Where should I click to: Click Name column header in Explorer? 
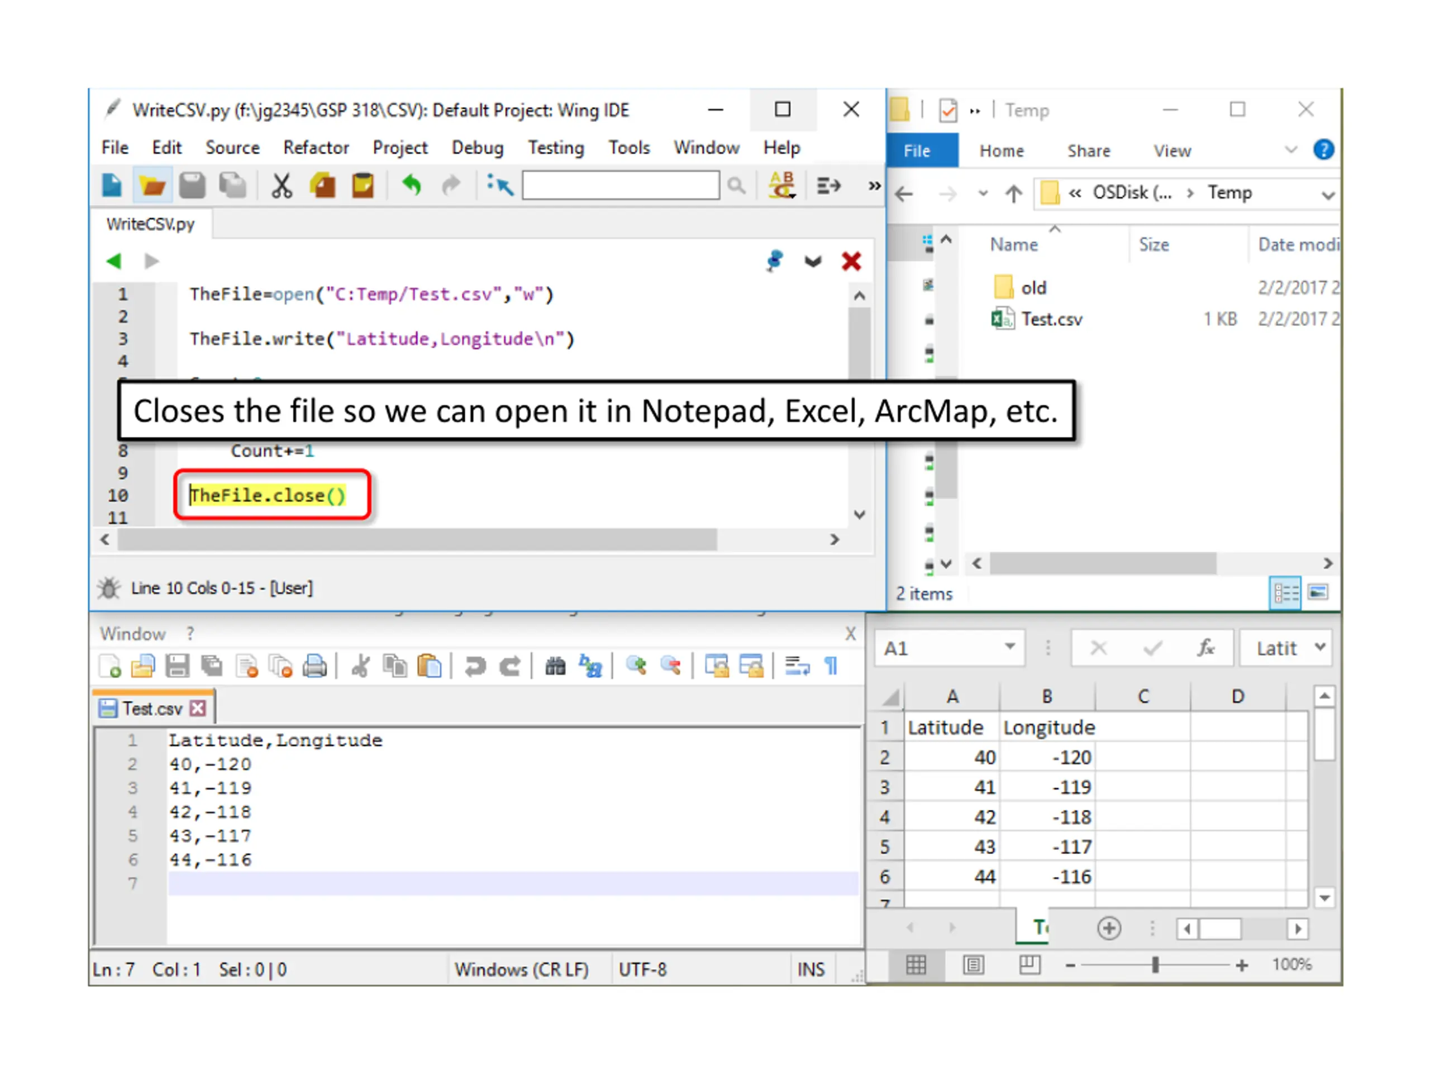(1014, 244)
